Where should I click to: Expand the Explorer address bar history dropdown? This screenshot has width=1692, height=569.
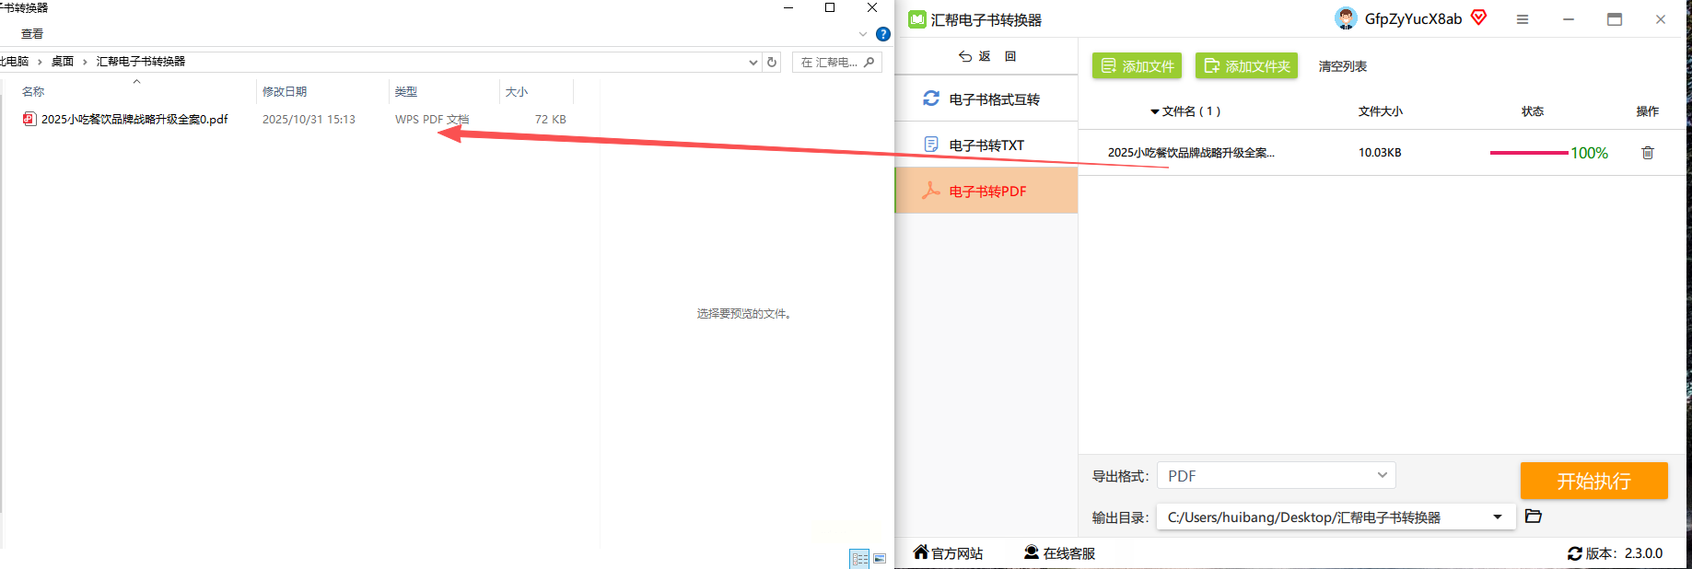pos(753,63)
